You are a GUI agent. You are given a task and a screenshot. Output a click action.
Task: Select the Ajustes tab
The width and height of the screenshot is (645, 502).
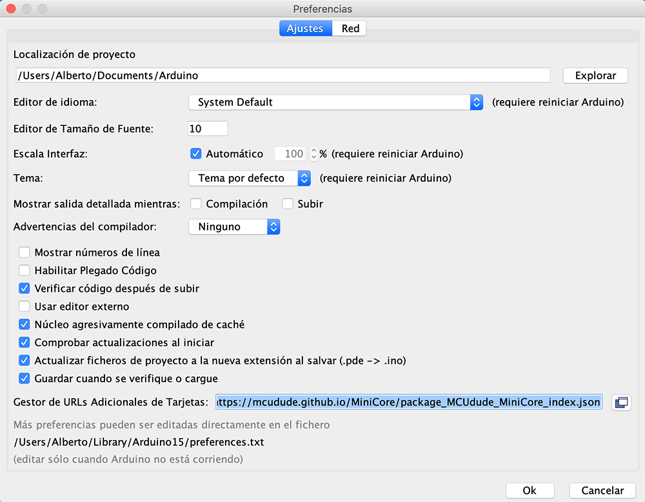point(306,28)
